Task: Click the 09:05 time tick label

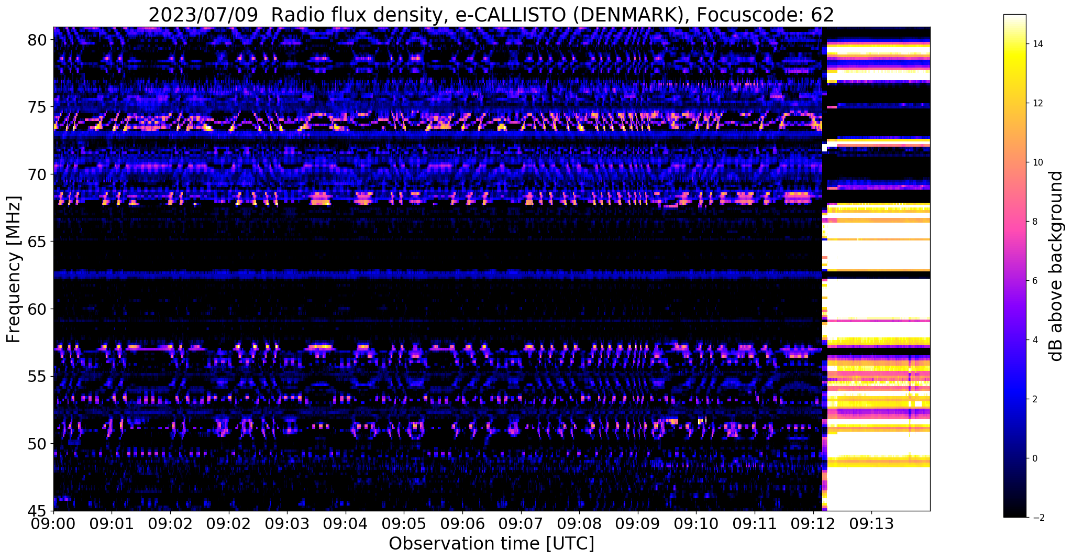Action: tap(404, 524)
